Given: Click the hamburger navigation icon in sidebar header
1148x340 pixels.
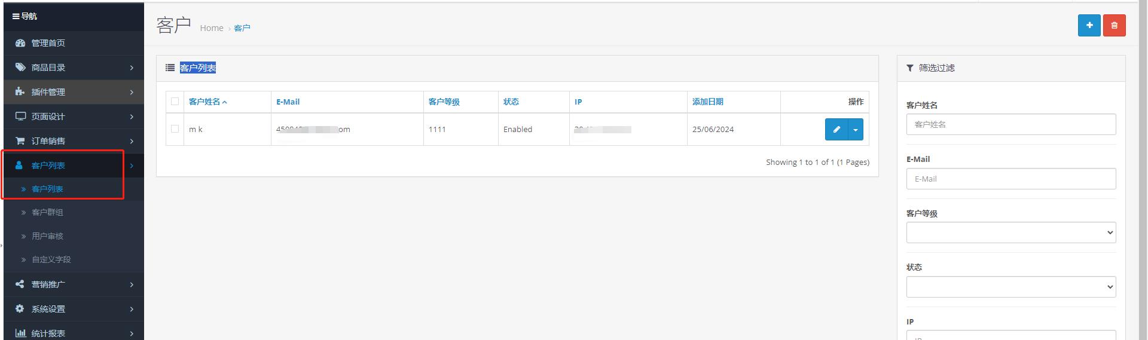Looking at the screenshot, I should tap(16, 16).
